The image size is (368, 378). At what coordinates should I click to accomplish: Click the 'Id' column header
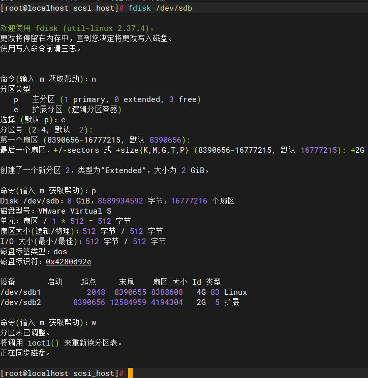(197, 282)
